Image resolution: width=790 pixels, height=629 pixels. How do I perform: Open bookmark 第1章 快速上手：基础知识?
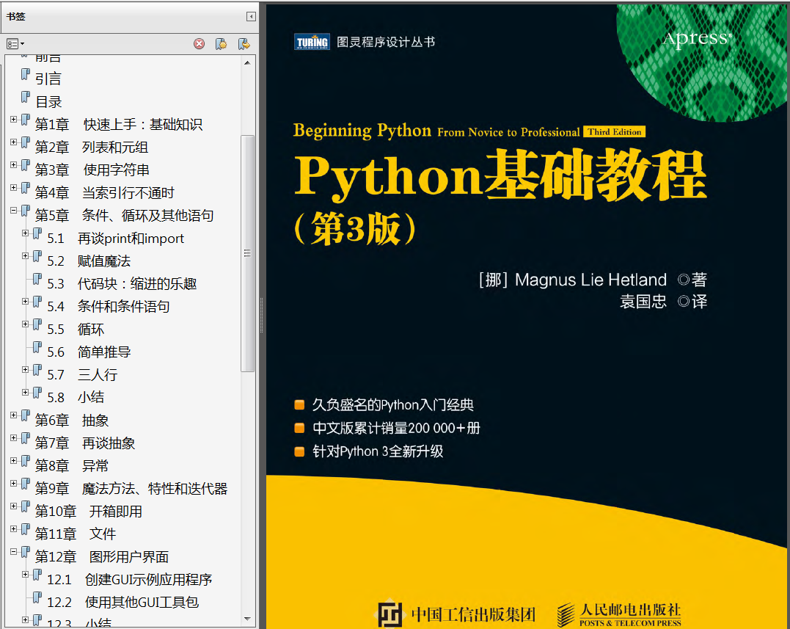pos(118,125)
